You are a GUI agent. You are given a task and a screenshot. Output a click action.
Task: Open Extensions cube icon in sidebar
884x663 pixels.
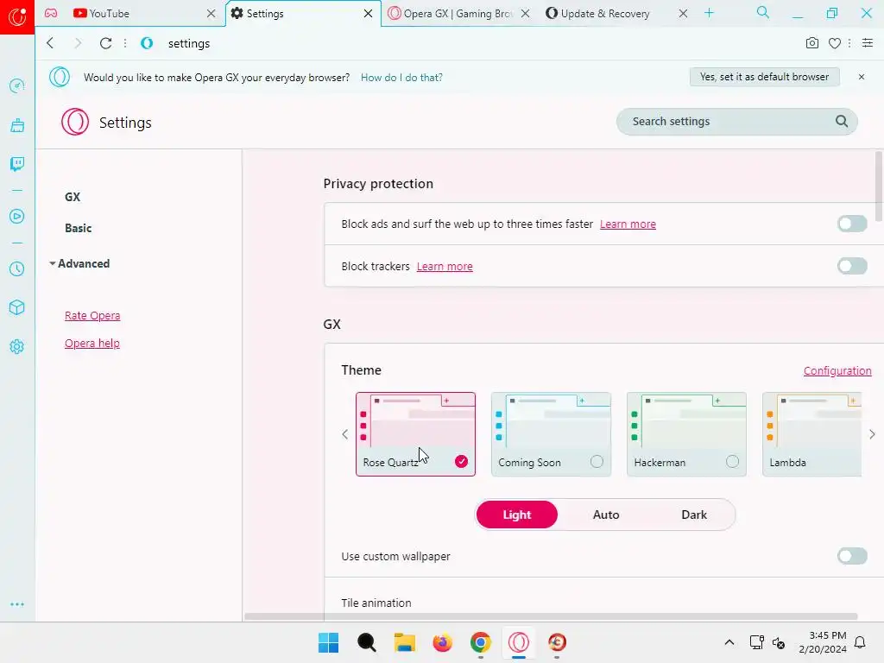coord(17,307)
